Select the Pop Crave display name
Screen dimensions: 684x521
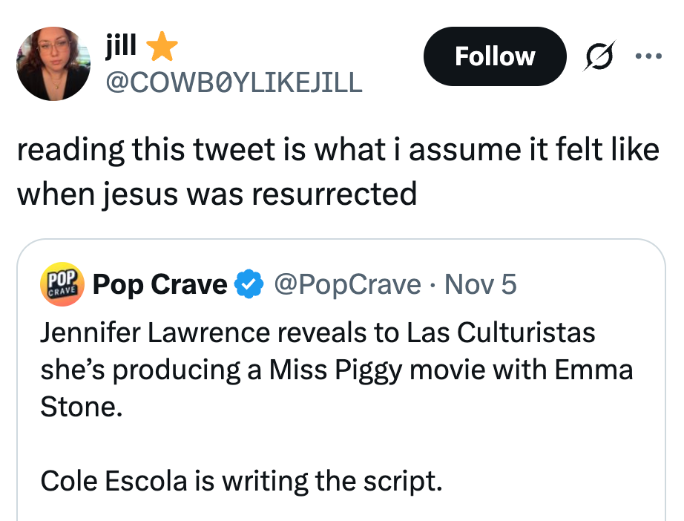coord(160,284)
